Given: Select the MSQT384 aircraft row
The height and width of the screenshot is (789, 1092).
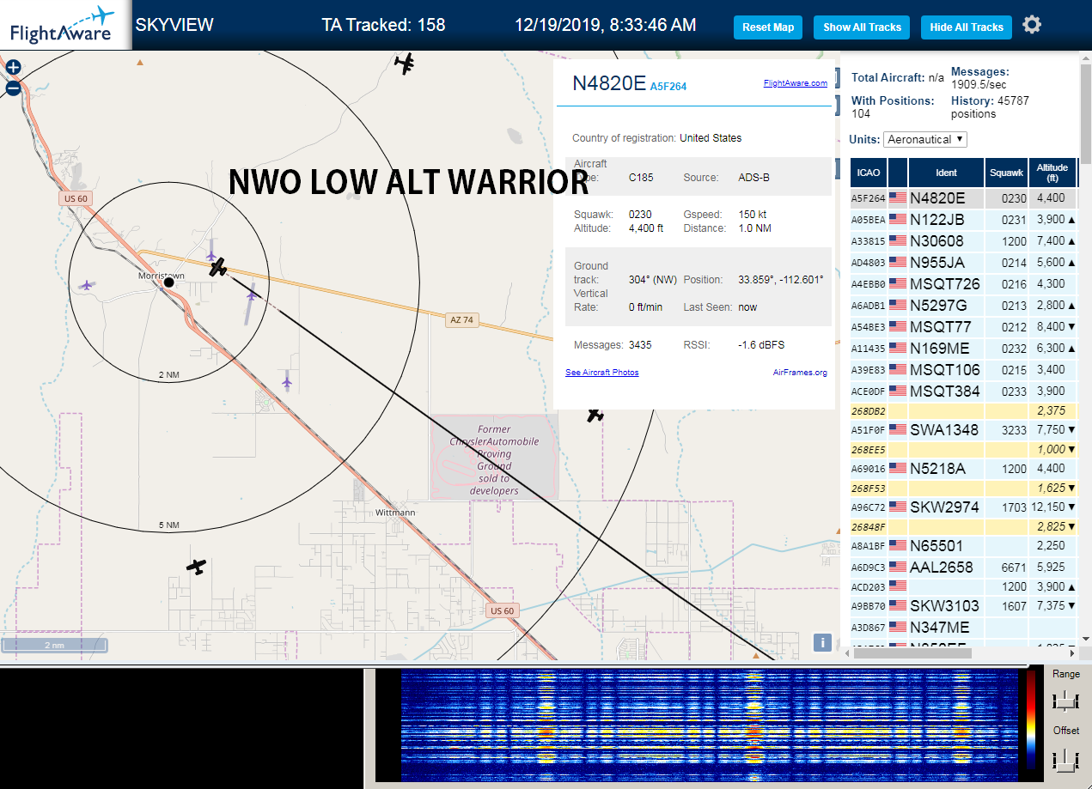Looking at the screenshot, I should point(964,391).
